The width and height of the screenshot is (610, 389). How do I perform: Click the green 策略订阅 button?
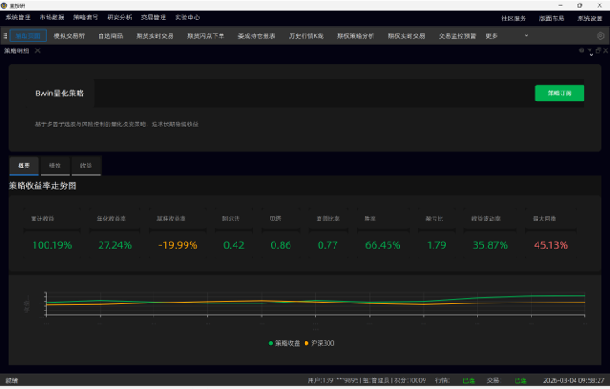pyautogui.click(x=559, y=93)
